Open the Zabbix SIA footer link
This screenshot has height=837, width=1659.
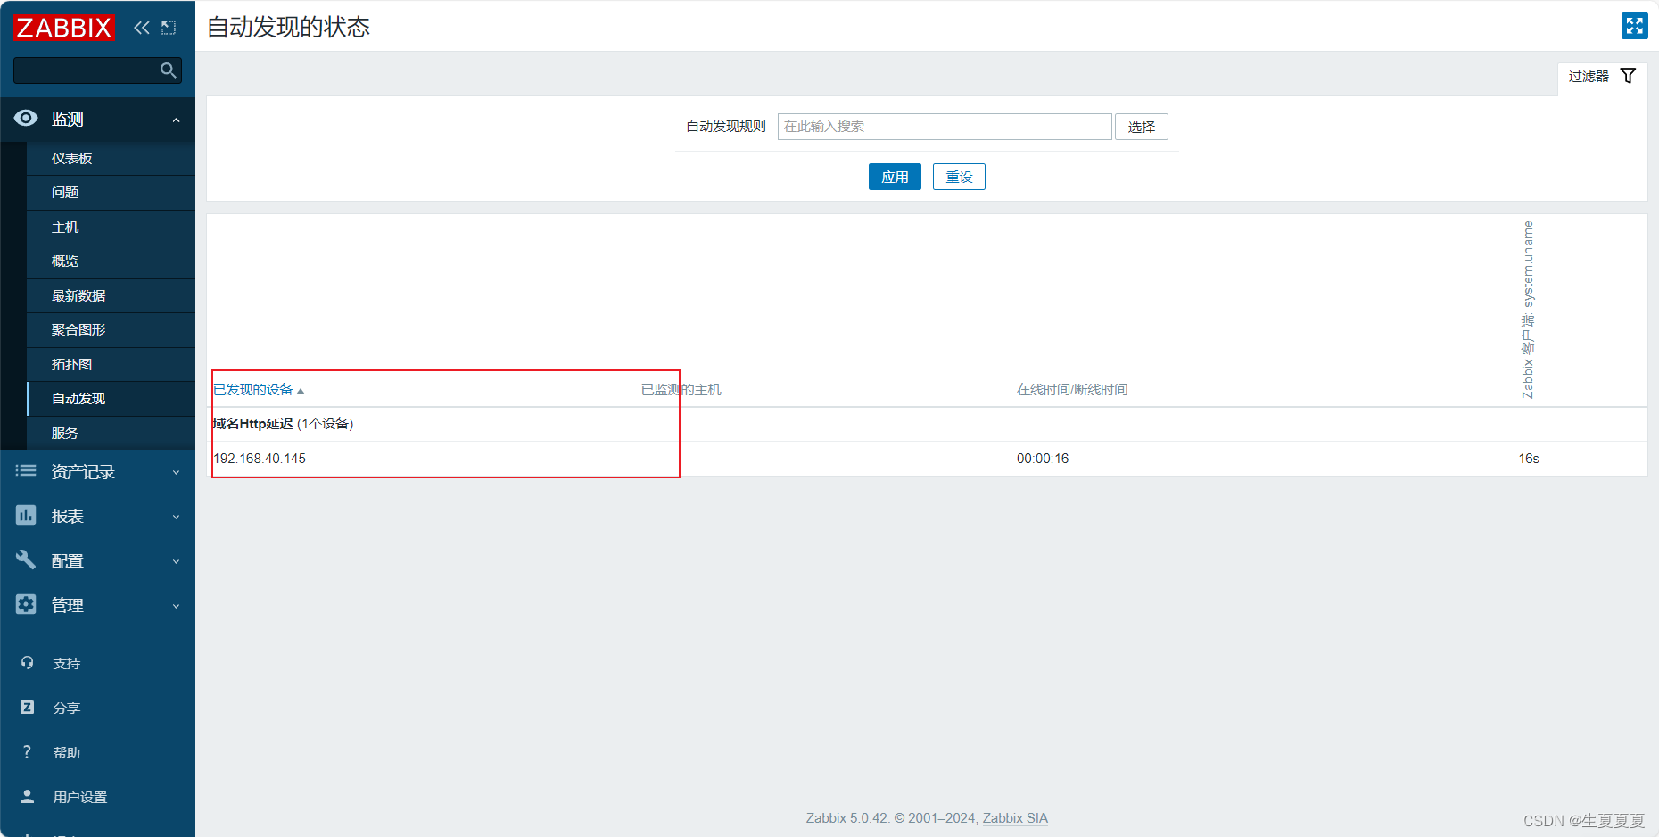(1015, 818)
